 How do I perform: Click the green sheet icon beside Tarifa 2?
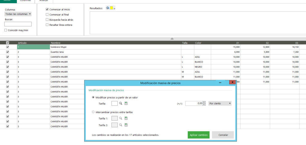126,125
